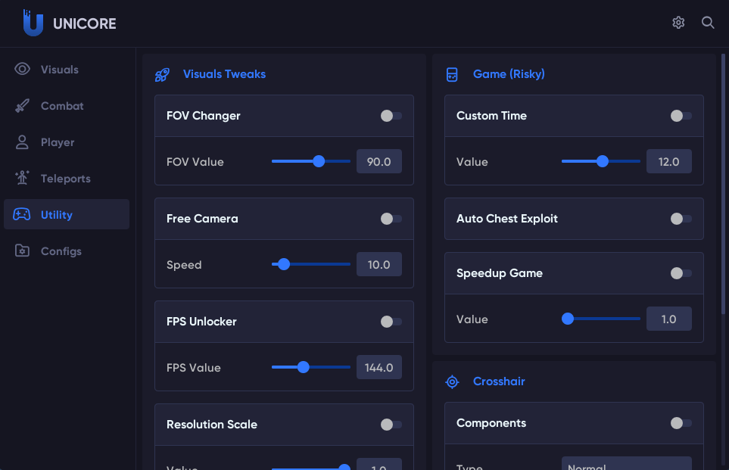
Task: Click the crosshair section target icon
Action: pos(452,382)
